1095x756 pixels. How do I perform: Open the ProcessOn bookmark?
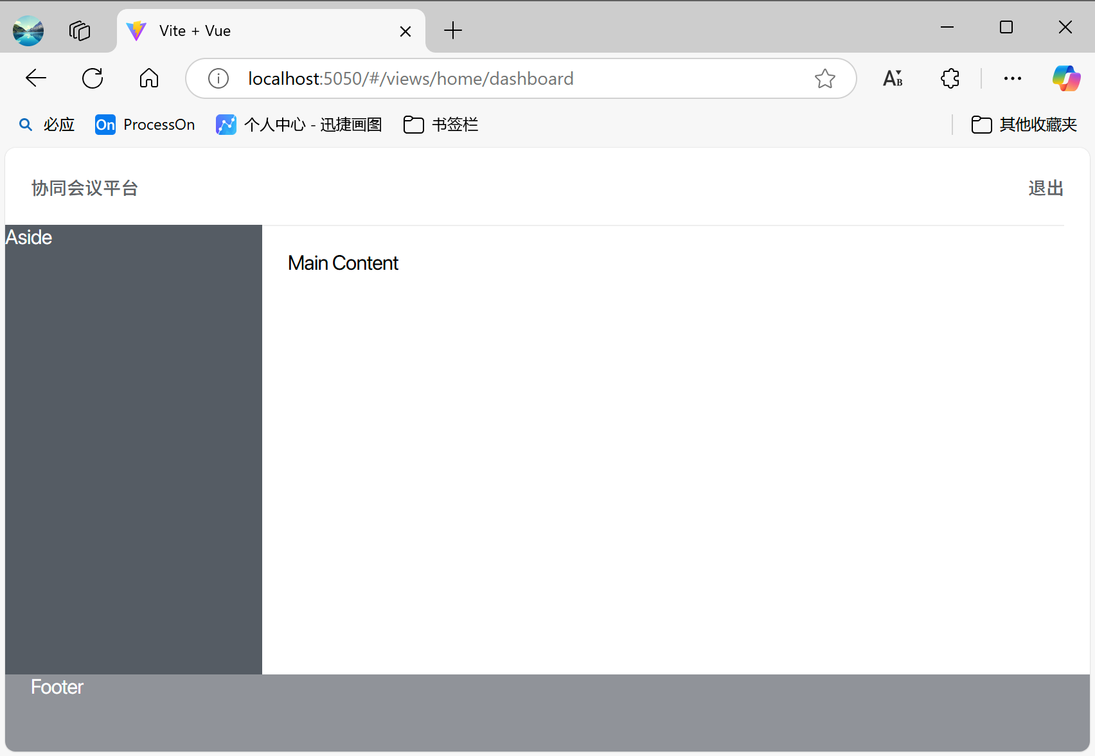pos(145,125)
